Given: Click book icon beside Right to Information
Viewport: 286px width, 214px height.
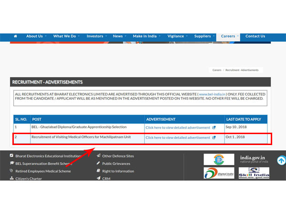Looking at the screenshot, I should [x=98, y=171].
